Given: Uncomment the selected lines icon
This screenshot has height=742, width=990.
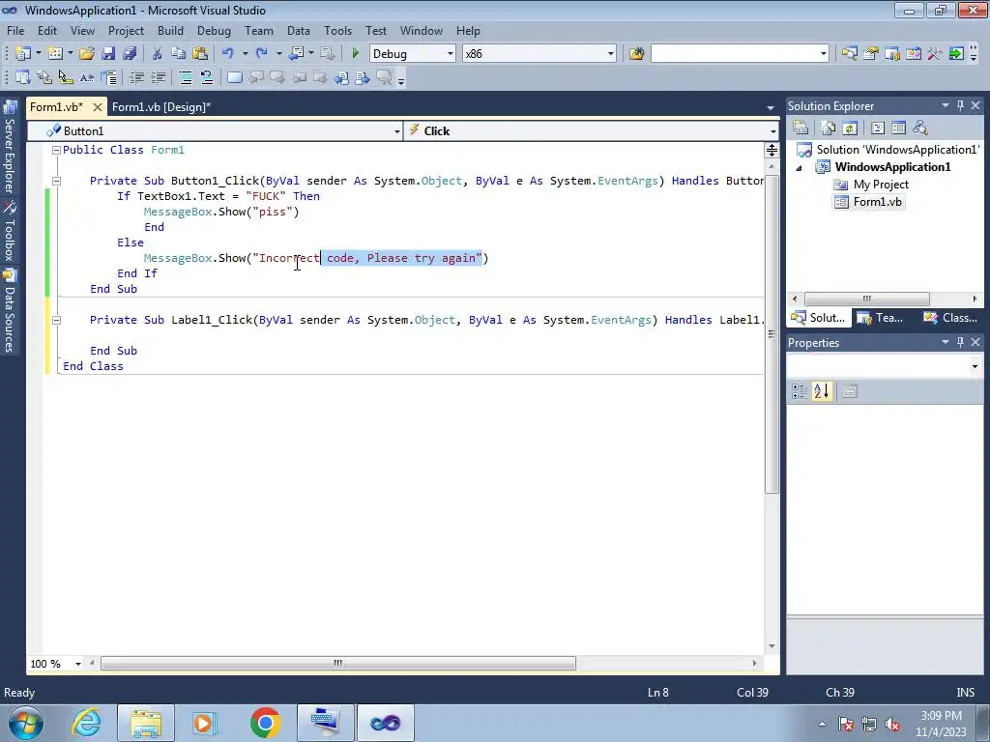Looking at the screenshot, I should (x=207, y=77).
